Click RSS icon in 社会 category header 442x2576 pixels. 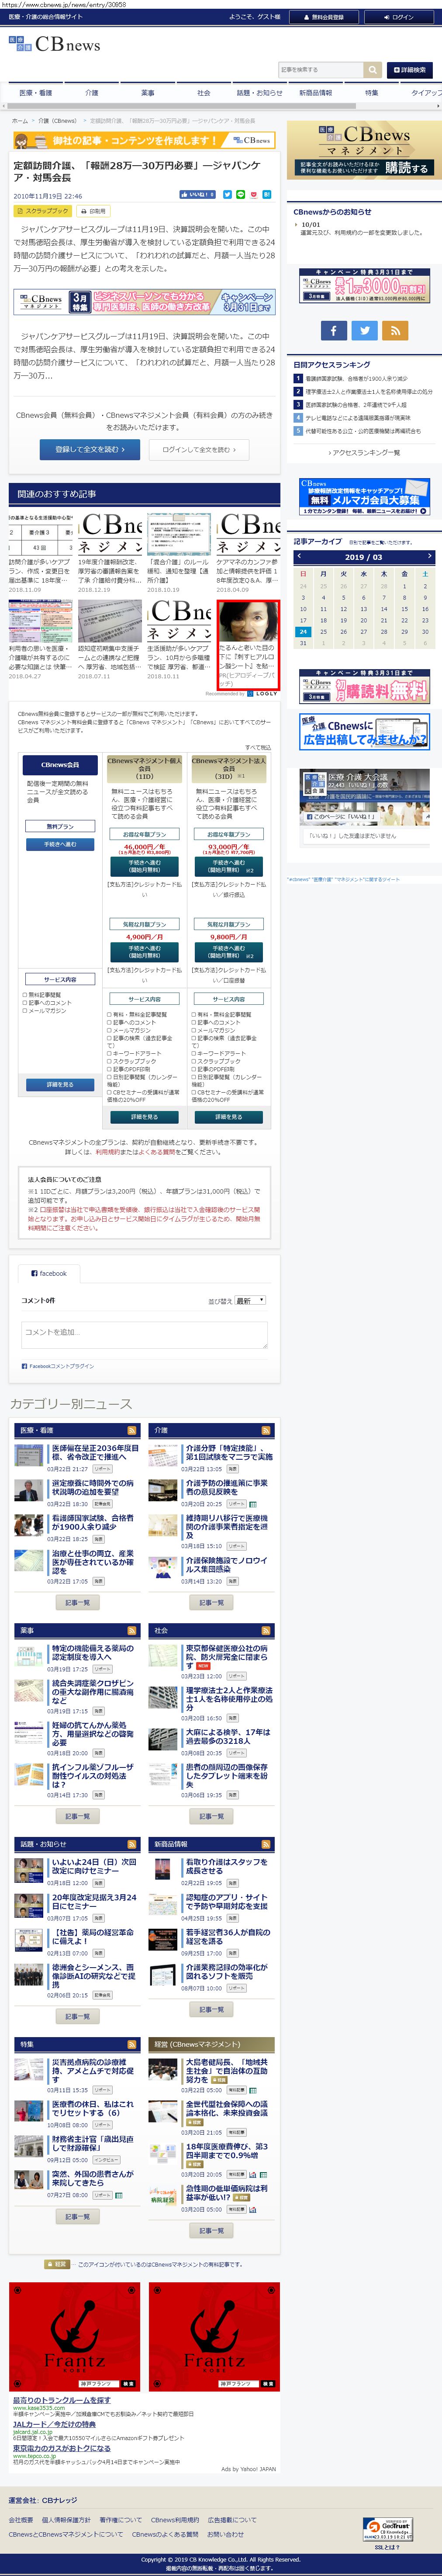click(266, 1630)
